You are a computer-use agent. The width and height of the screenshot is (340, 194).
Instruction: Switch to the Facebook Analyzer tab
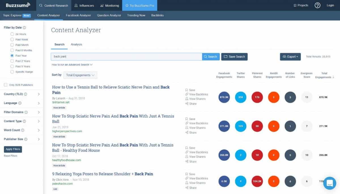coord(78,15)
